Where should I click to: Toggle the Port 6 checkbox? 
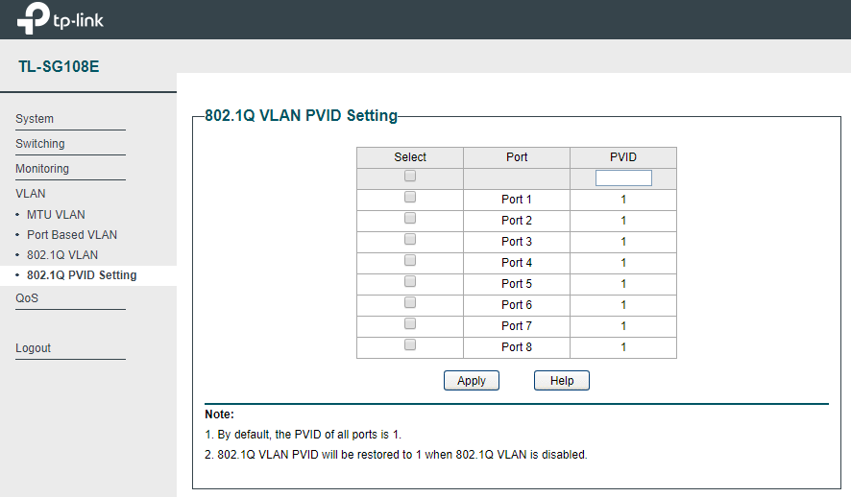pos(410,302)
